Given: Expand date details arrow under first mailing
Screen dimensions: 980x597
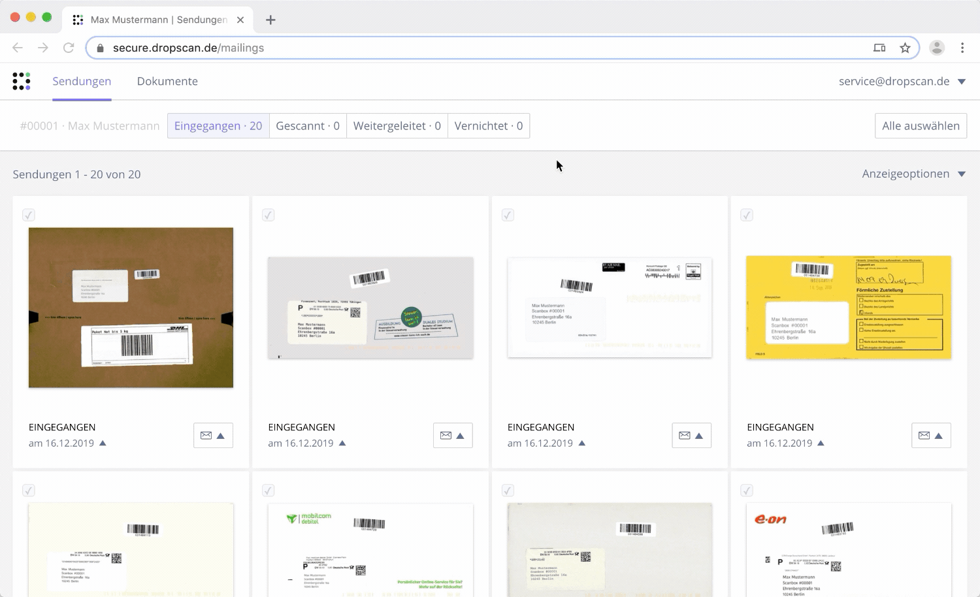Looking at the screenshot, I should (103, 444).
